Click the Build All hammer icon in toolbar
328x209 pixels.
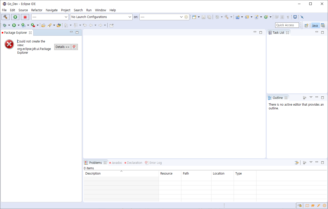226,17
